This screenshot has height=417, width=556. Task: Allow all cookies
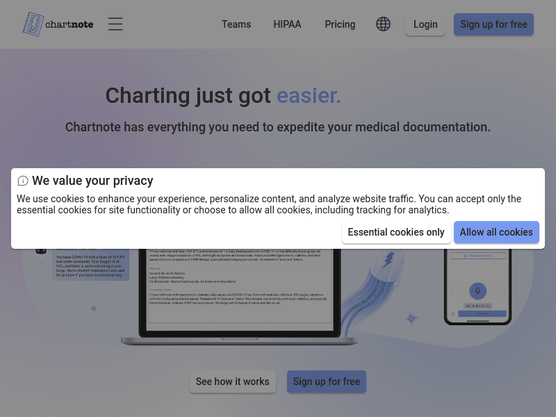496,232
